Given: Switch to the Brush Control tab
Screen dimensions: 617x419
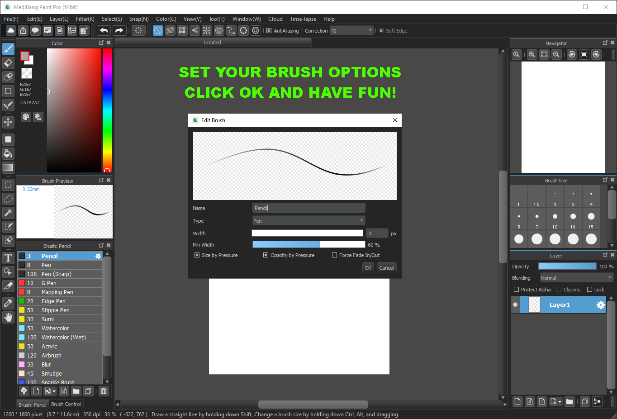Looking at the screenshot, I should (x=66, y=404).
